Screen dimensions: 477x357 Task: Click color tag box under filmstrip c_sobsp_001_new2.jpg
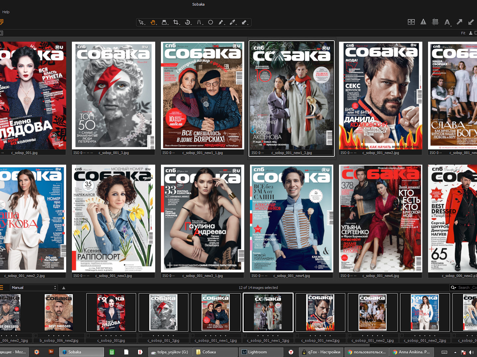coord(297,336)
